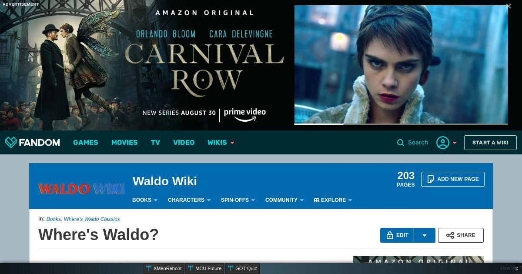Click the Where's Waldo? page heading
This screenshot has width=522, height=274.
[98, 235]
